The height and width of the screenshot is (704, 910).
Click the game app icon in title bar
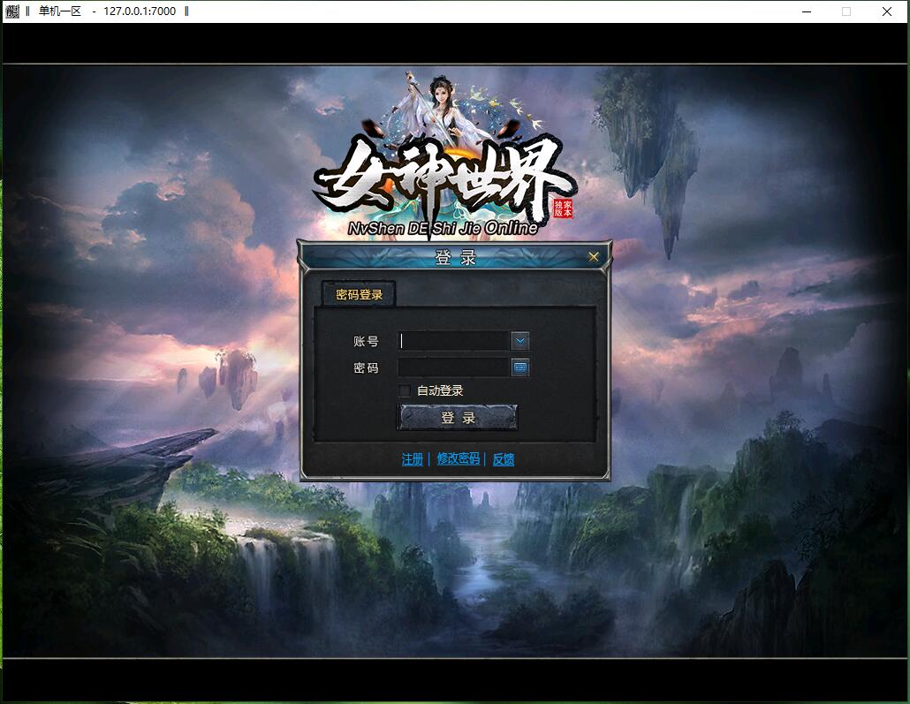click(12, 11)
